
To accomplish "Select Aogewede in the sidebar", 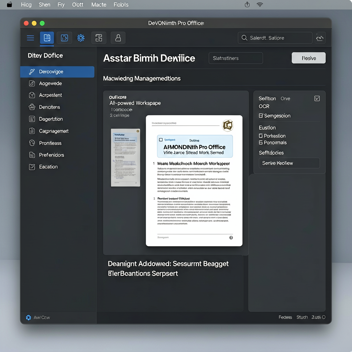I will tap(57, 83).
